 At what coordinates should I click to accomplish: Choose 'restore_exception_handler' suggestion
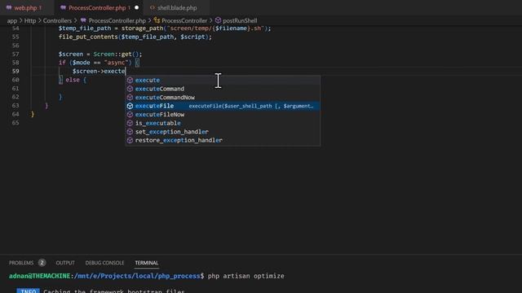[x=223, y=141]
